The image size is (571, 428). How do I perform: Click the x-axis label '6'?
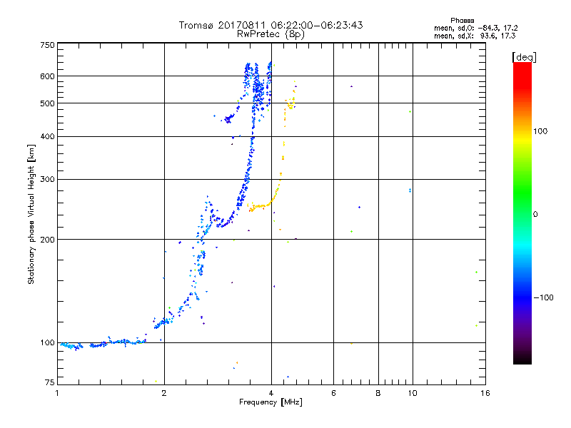333,393
